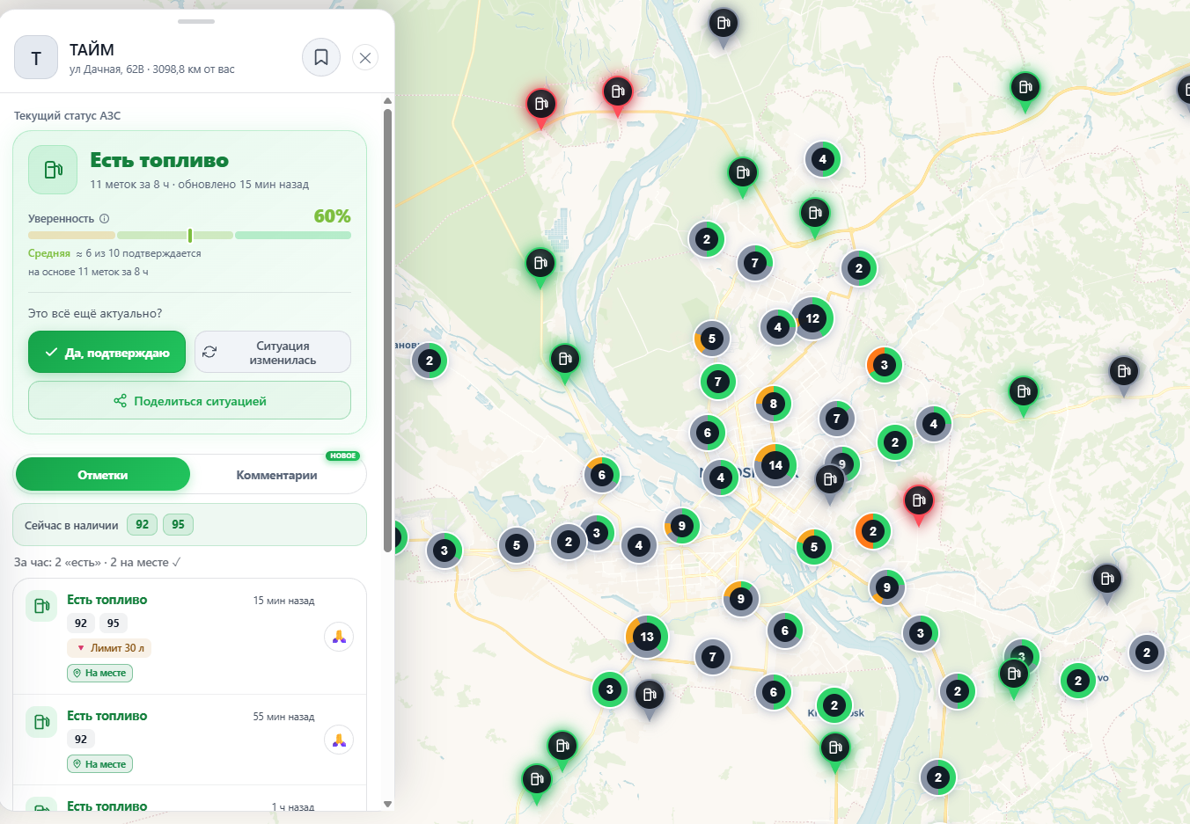Open the map cluster numbered 14
Screen dimensions: 1190x824
[x=775, y=465]
